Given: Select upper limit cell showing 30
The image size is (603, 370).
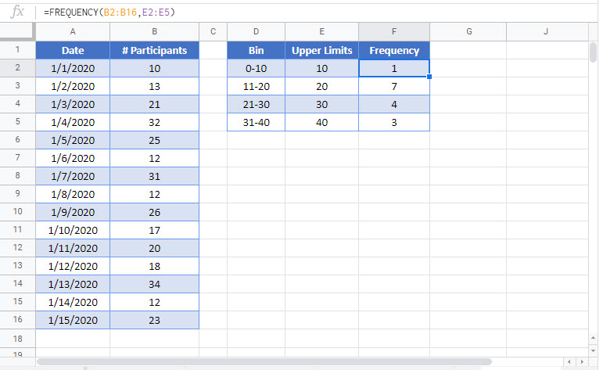Looking at the screenshot, I should point(322,104).
